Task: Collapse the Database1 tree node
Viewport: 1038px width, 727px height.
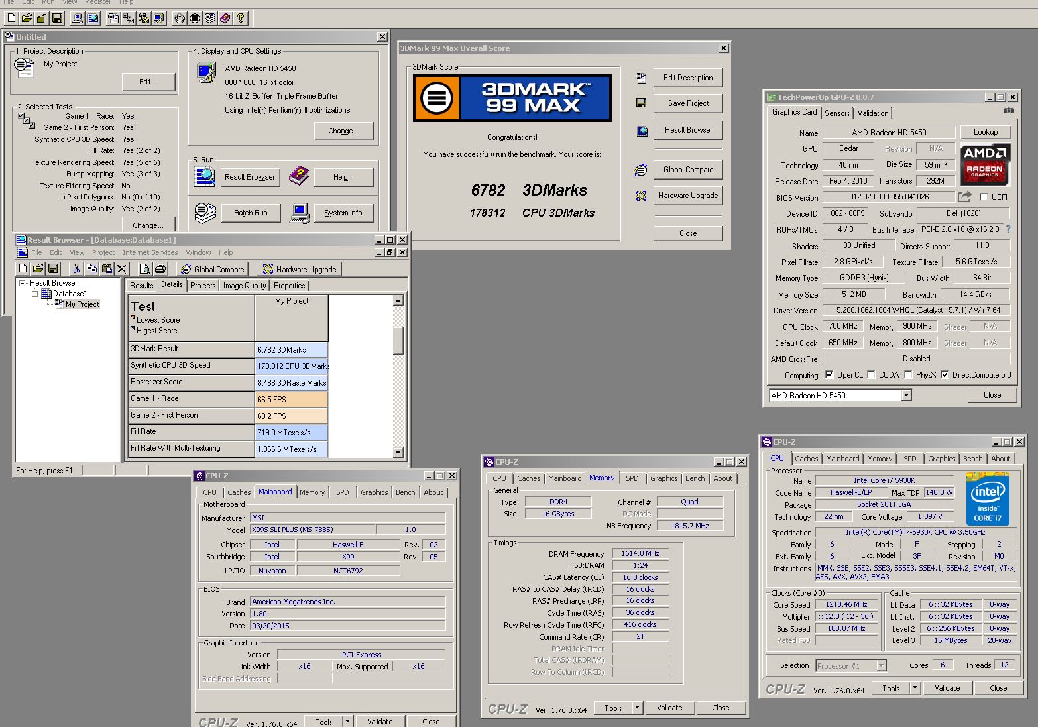Action: tap(34, 294)
